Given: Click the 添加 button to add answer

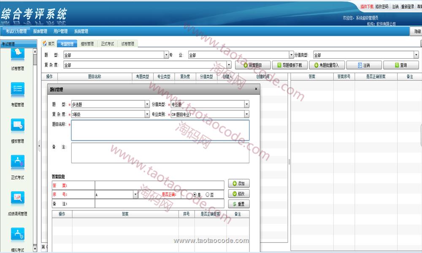Looking at the screenshot, I should tap(238, 184).
